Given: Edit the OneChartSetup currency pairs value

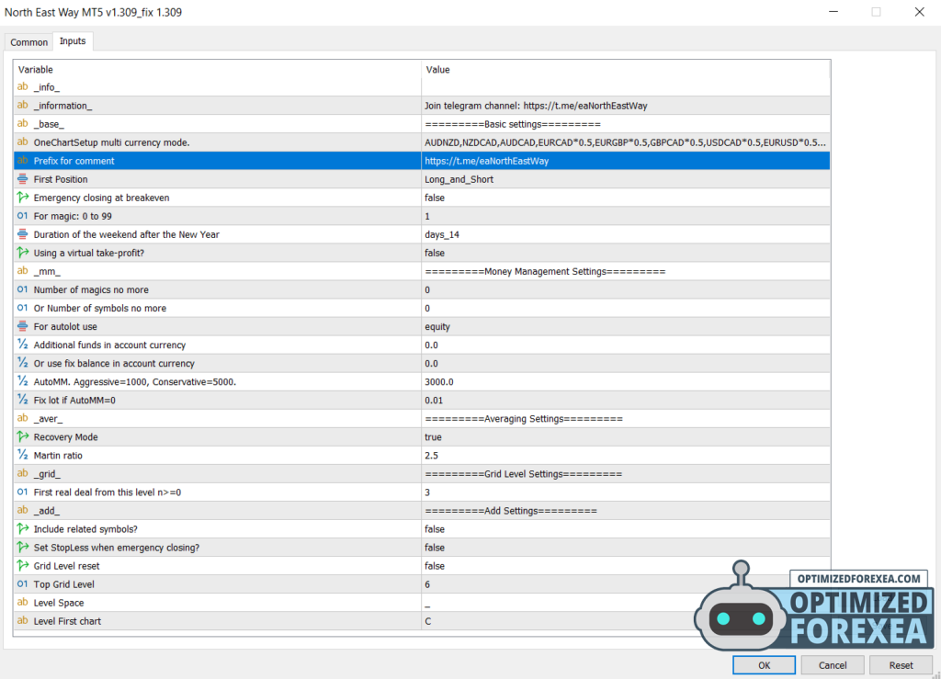Looking at the screenshot, I should [x=626, y=142].
